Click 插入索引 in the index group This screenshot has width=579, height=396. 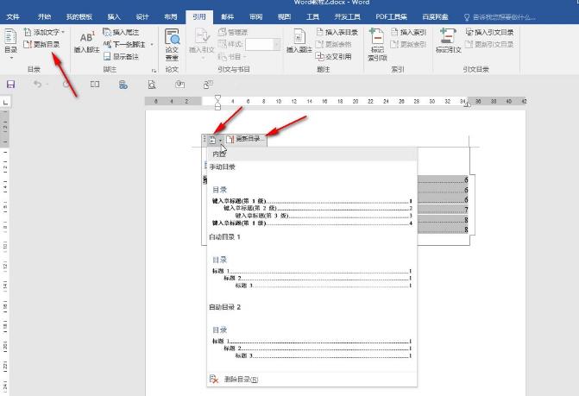click(x=408, y=33)
